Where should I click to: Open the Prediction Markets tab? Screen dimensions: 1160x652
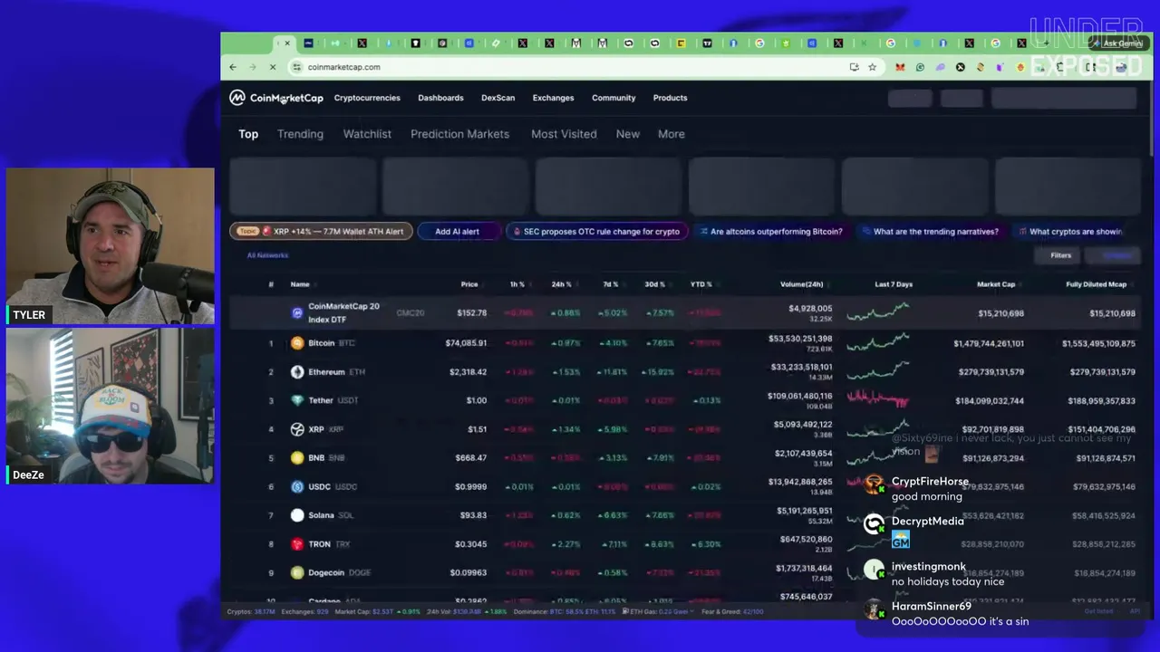point(459,134)
